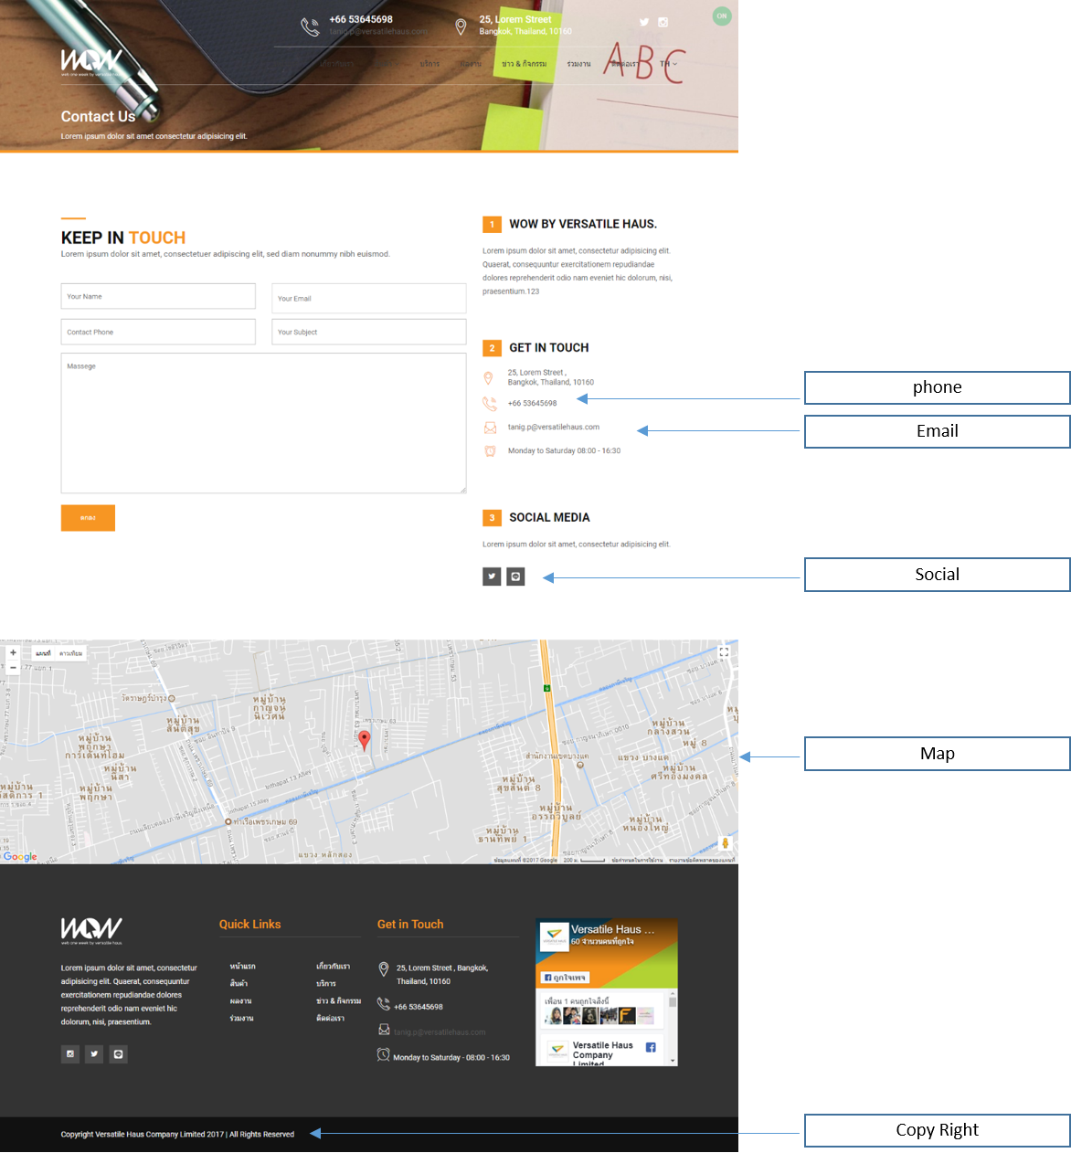Image resolution: width=1071 pixels, height=1153 pixels.
Task: Focus the Your Email input field
Action: [x=369, y=298]
